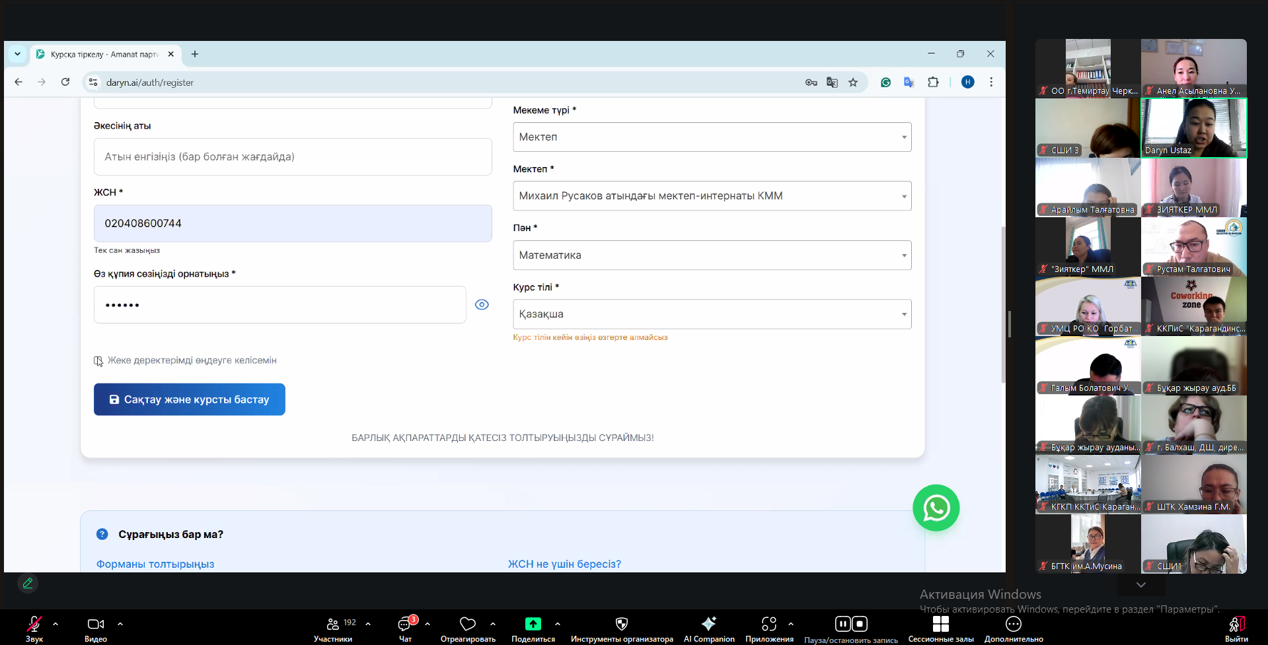Open the ЖСН не үшін бересіз link

click(564, 564)
